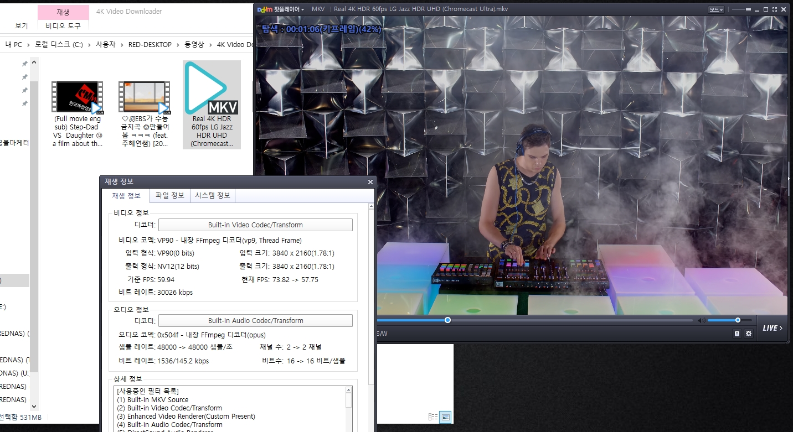Click the video bitrate value 30026 kbps
Viewport: 793px width, 432px height.
[x=175, y=292]
